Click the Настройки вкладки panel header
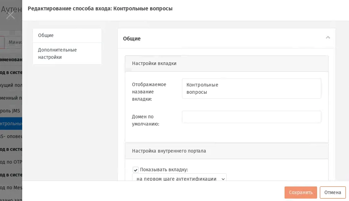 [227, 64]
